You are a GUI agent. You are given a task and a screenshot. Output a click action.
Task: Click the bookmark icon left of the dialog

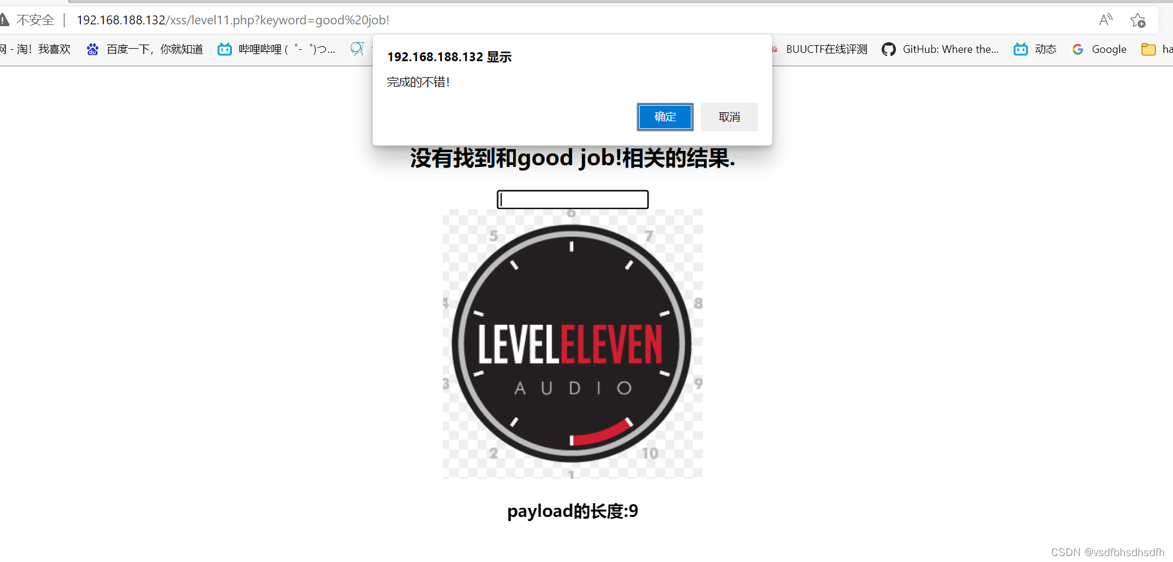tap(357, 49)
